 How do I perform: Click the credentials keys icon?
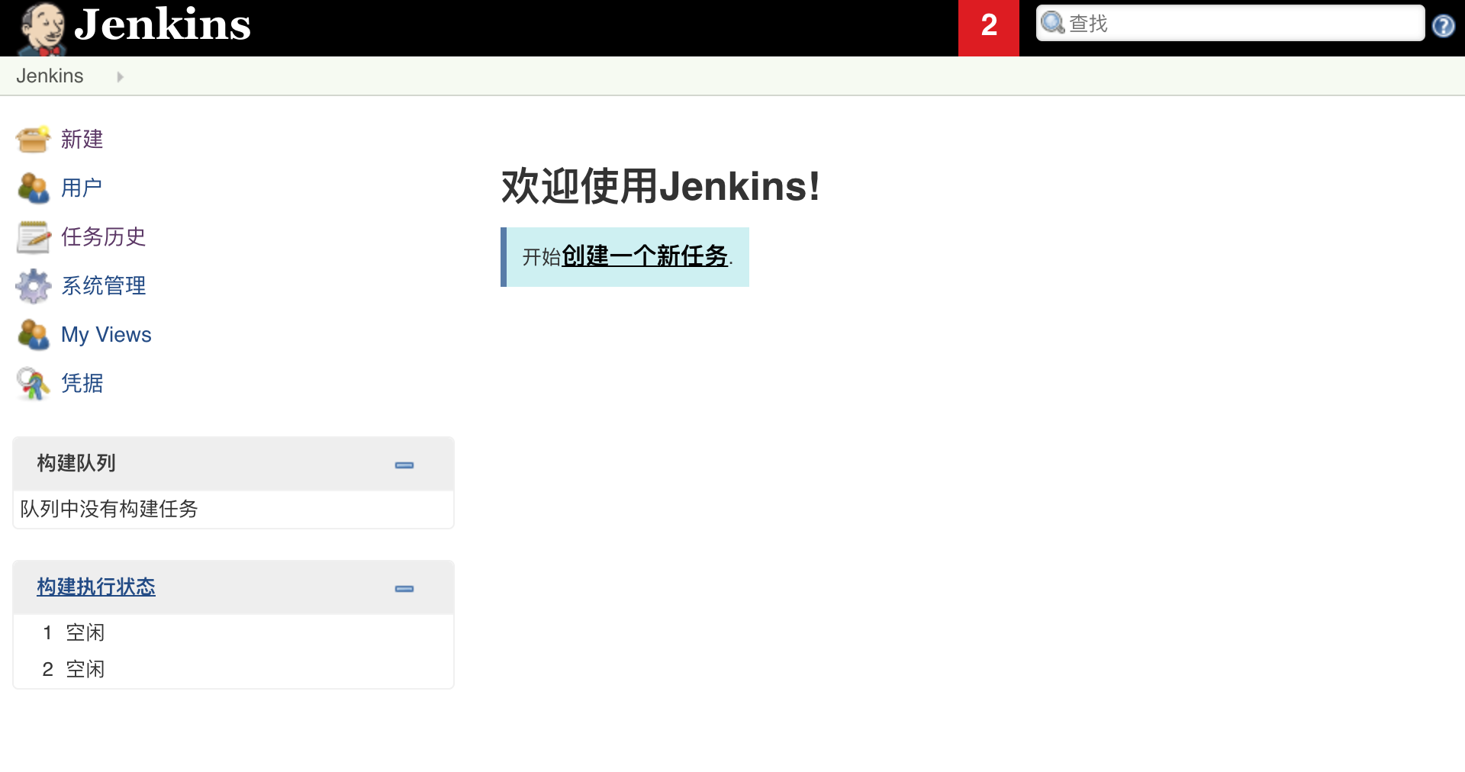coord(33,384)
